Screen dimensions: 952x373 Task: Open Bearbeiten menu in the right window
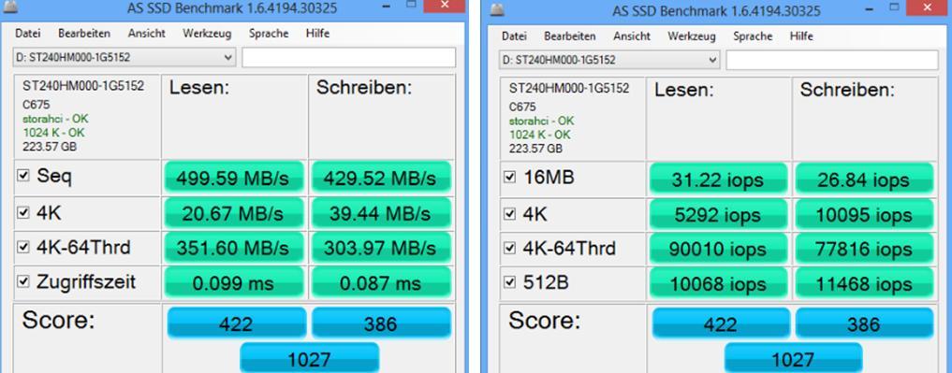[569, 36]
